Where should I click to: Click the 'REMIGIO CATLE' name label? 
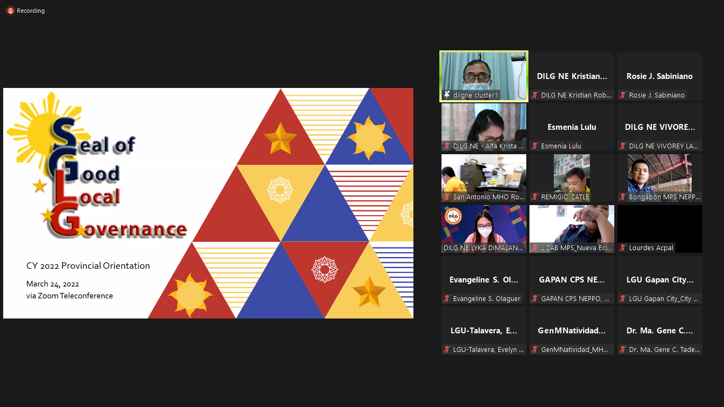[x=565, y=197]
